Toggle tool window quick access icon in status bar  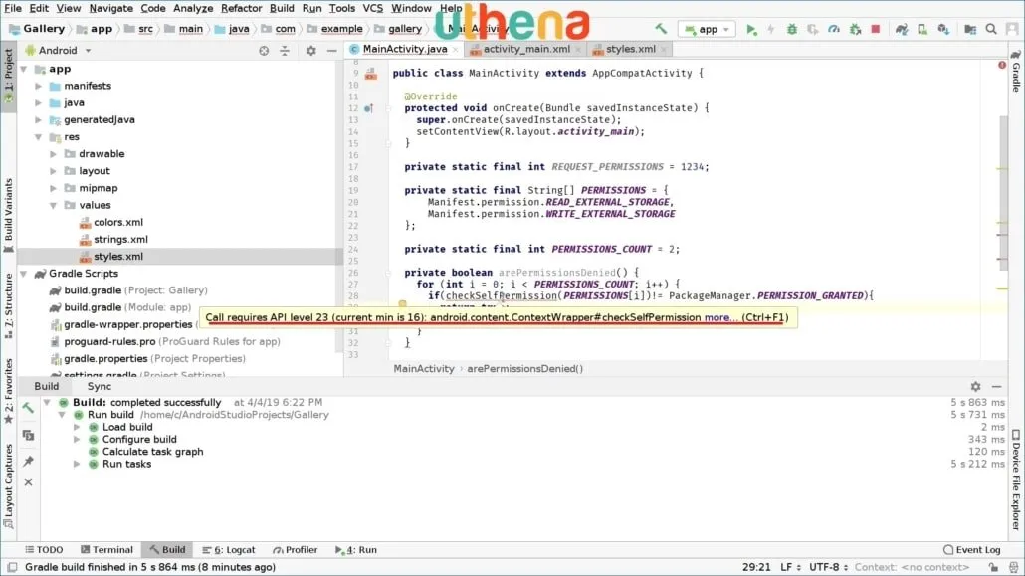tap(12, 567)
